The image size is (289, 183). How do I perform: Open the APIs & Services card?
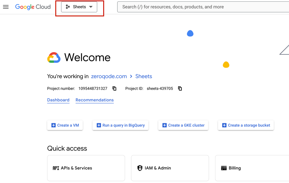(86, 168)
